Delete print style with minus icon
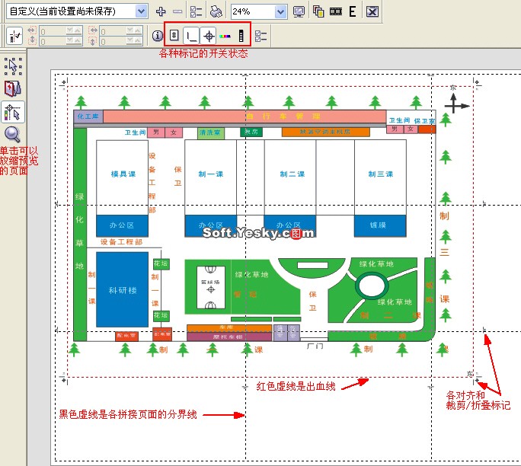Screen dimensions: 521x466 (x=177, y=11)
